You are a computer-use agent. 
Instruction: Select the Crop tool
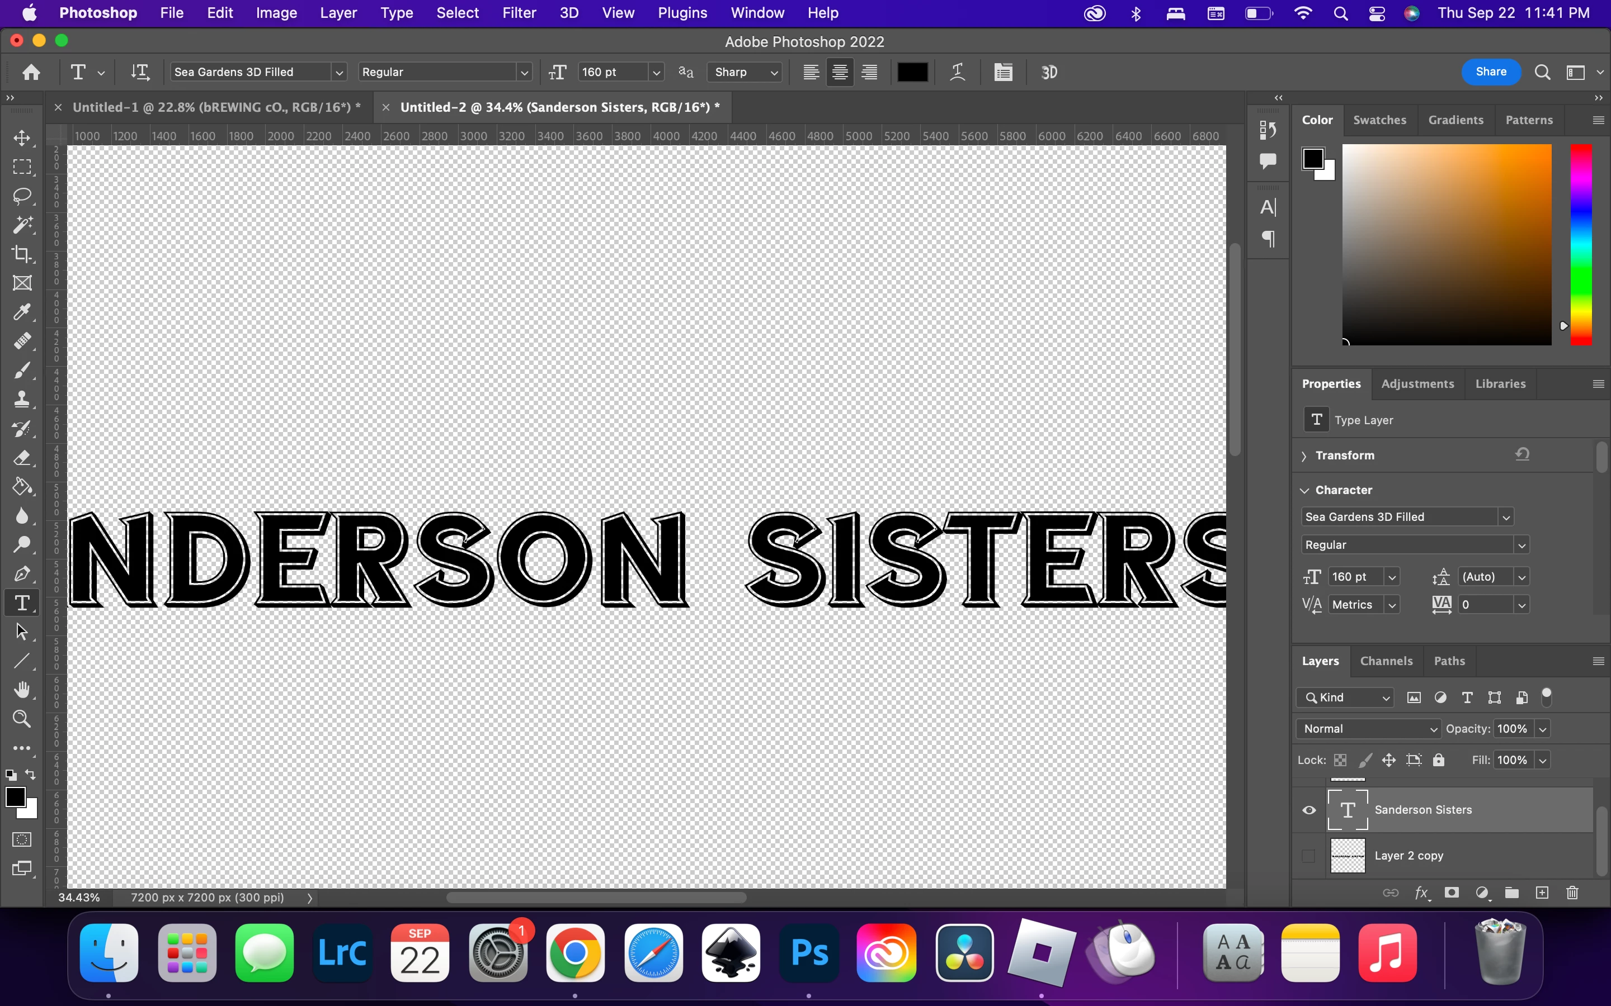[22, 254]
